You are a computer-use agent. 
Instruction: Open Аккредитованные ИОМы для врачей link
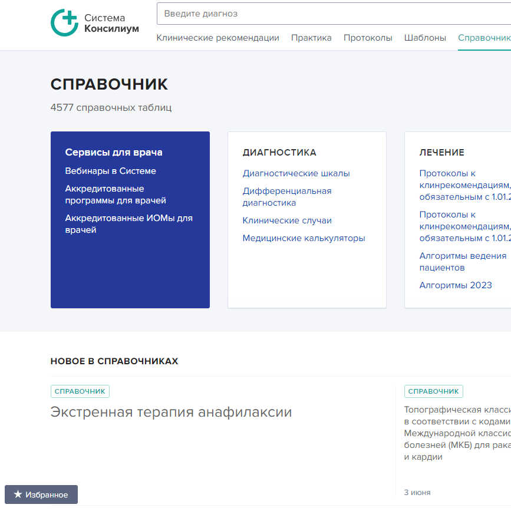click(128, 224)
